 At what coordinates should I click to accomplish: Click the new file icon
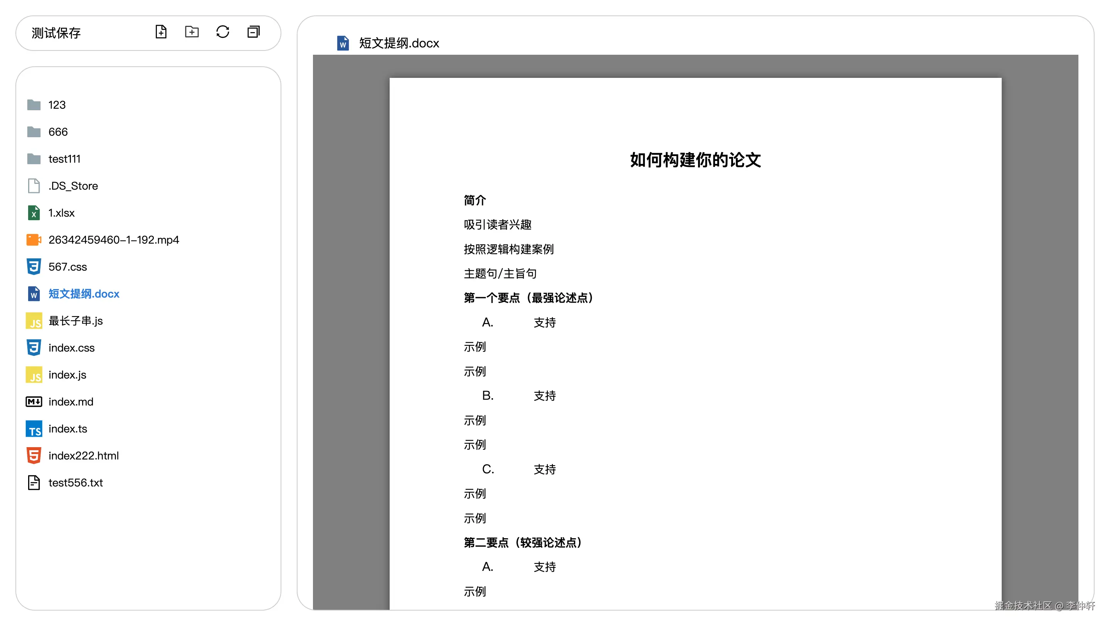161,32
